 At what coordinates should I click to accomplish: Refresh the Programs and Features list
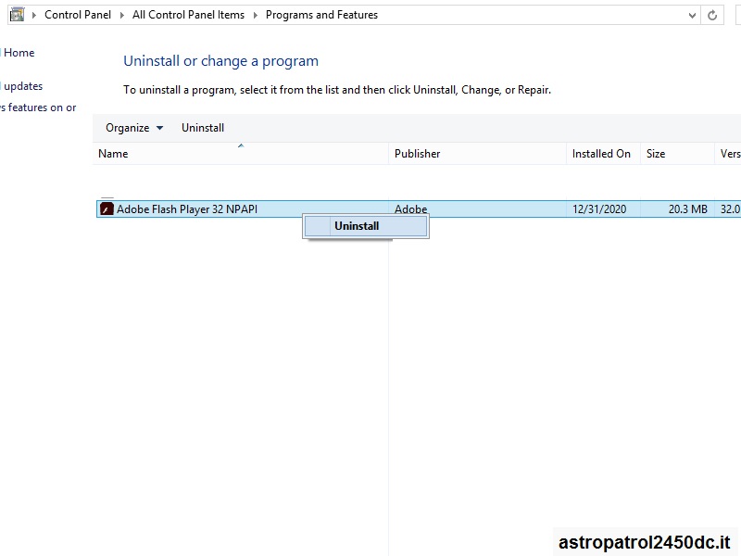(712, 15)
